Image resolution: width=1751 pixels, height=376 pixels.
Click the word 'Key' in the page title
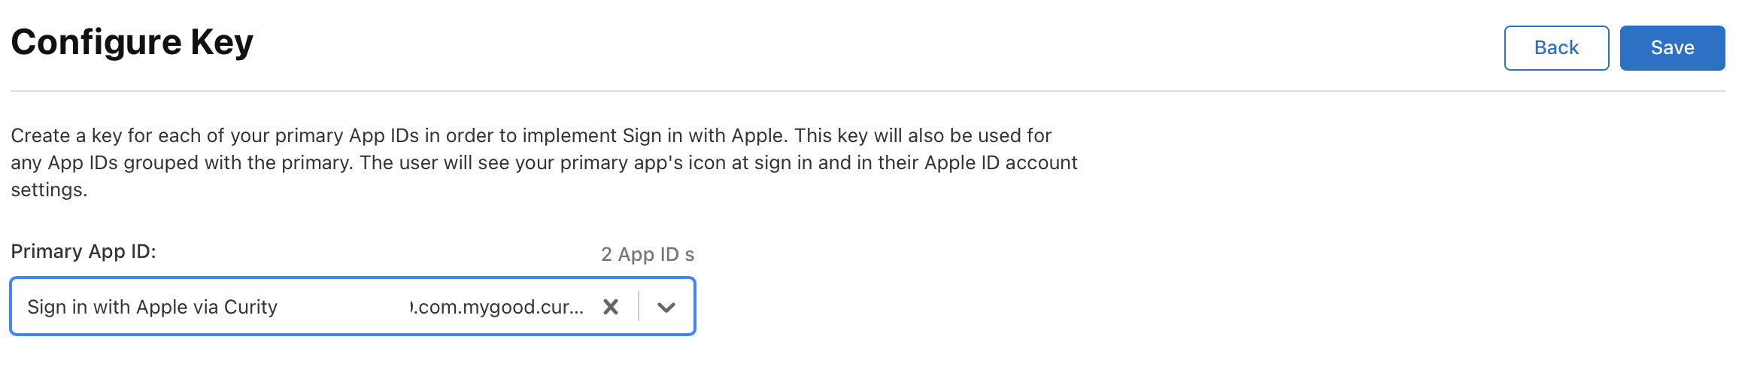point(222,42)
